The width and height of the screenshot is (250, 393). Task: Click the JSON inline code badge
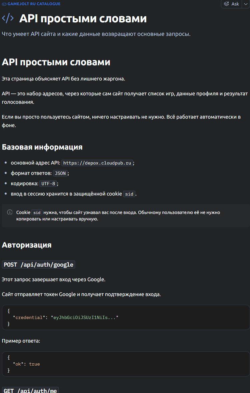(60, 173)
